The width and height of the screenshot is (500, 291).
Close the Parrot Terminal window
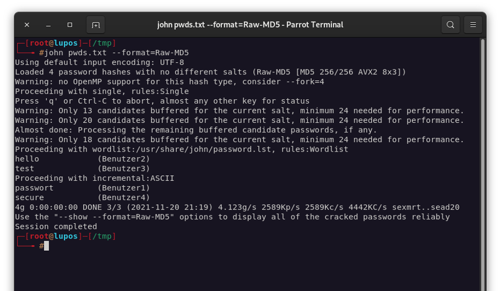[x=27, y=25]
